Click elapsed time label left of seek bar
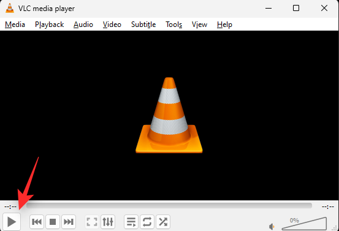Image resolution: width=339 pixels, height=231 pixels. [x=10, y=207]
